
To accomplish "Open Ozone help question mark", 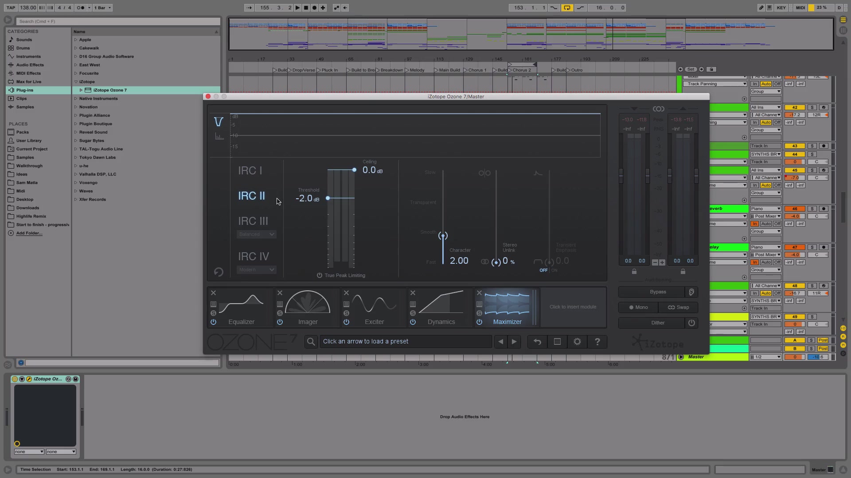I will pos(597,342).
